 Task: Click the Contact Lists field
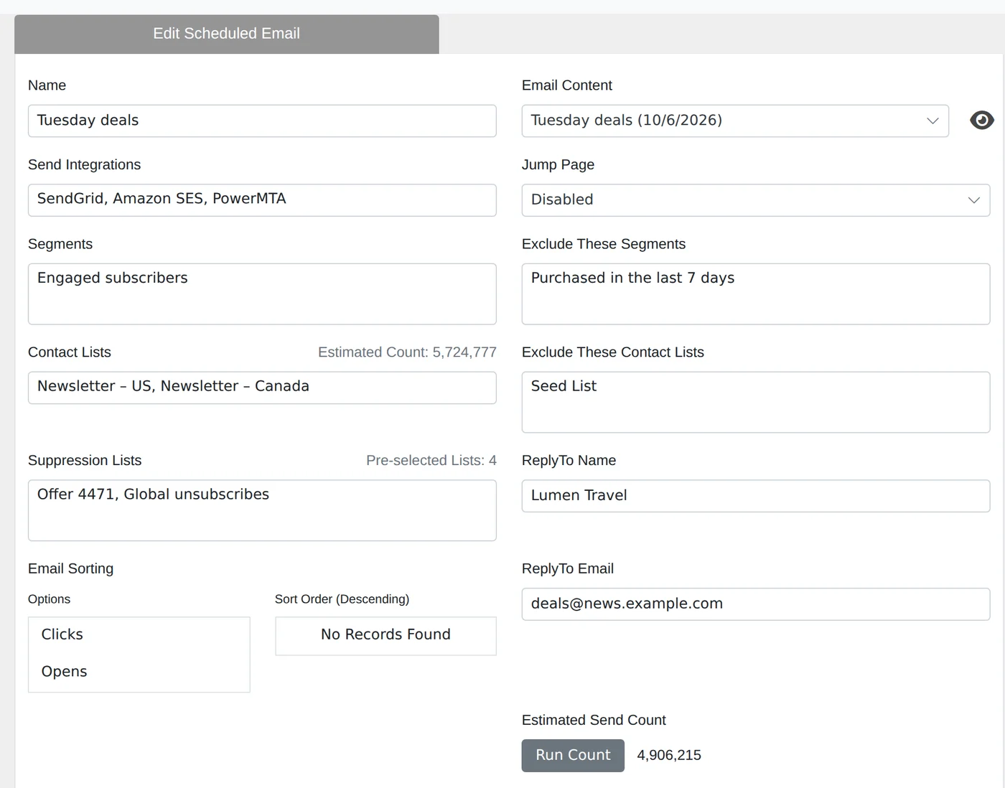(x=262, y=388)
